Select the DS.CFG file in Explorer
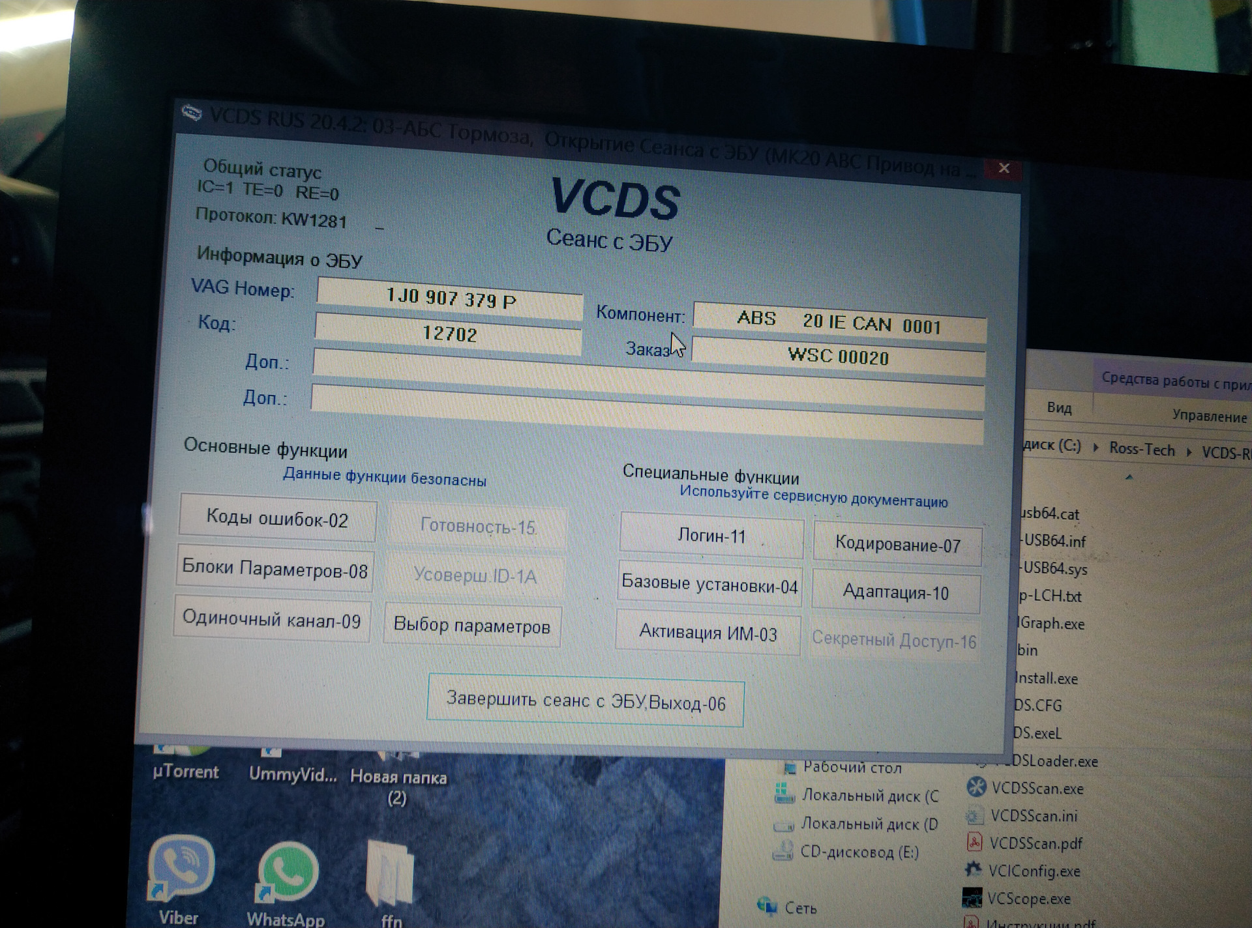 tap(1037, 705)
